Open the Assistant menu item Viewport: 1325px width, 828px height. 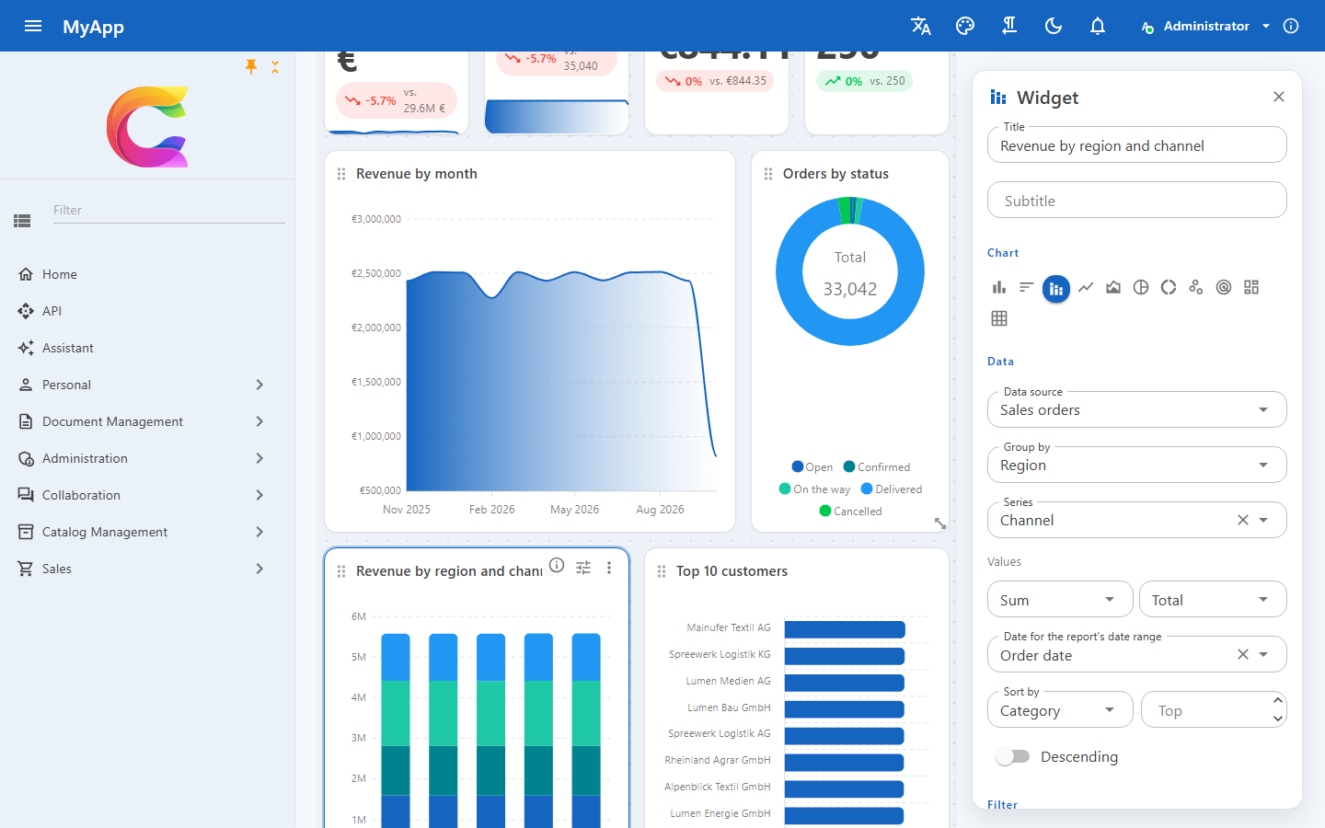(x=147, y=348)
